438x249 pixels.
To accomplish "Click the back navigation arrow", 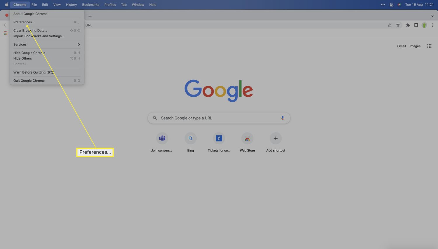I will 6,25.
